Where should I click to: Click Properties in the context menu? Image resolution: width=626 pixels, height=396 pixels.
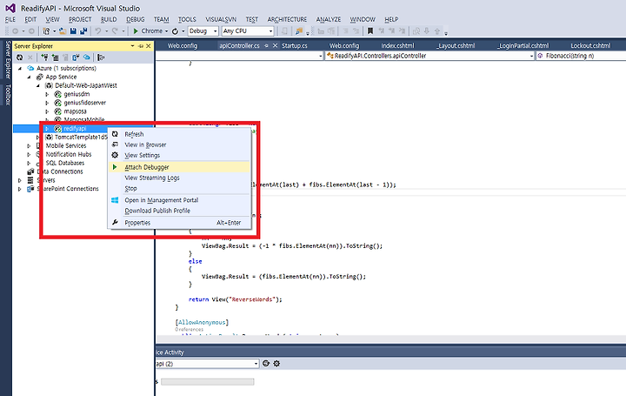pos(180,223)
